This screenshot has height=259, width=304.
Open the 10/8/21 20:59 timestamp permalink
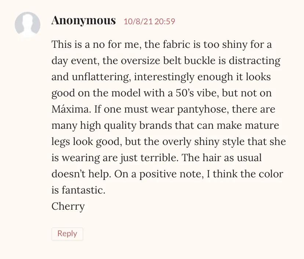tap(149, 21)
